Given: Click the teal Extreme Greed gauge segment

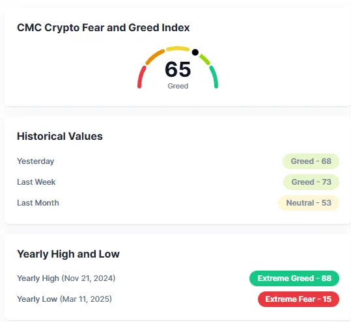Looking at the screenshot, I should 214,77.
